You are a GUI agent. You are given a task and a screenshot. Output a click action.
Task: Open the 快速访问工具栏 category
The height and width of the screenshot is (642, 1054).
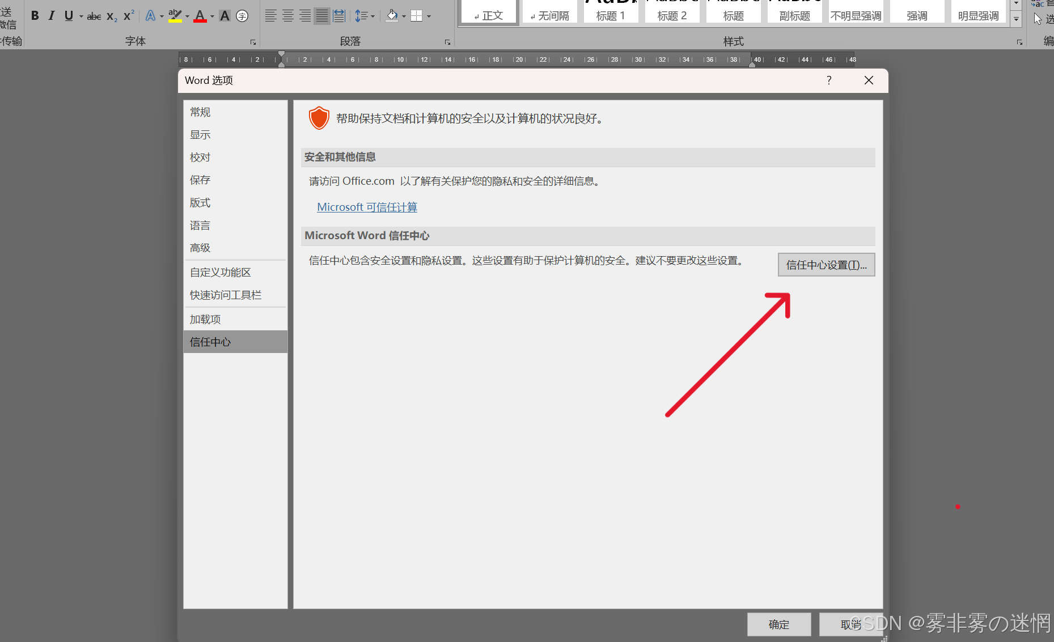click(235, 295)
